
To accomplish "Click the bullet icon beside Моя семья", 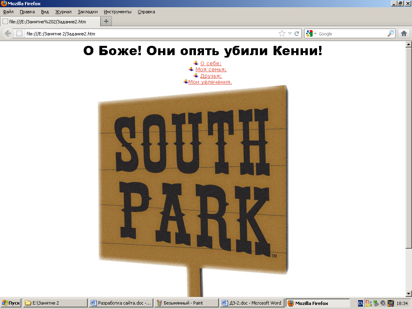I will click(191, 69).
